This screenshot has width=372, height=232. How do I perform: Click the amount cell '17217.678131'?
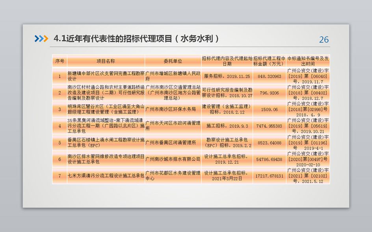[269, 176]
